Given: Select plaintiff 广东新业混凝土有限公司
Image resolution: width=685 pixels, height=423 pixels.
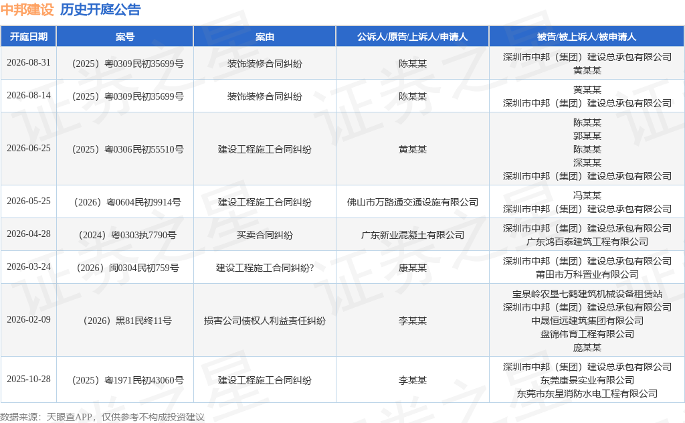Looking at the screenshot, I should pyautogui.click(x=412, y=235).
